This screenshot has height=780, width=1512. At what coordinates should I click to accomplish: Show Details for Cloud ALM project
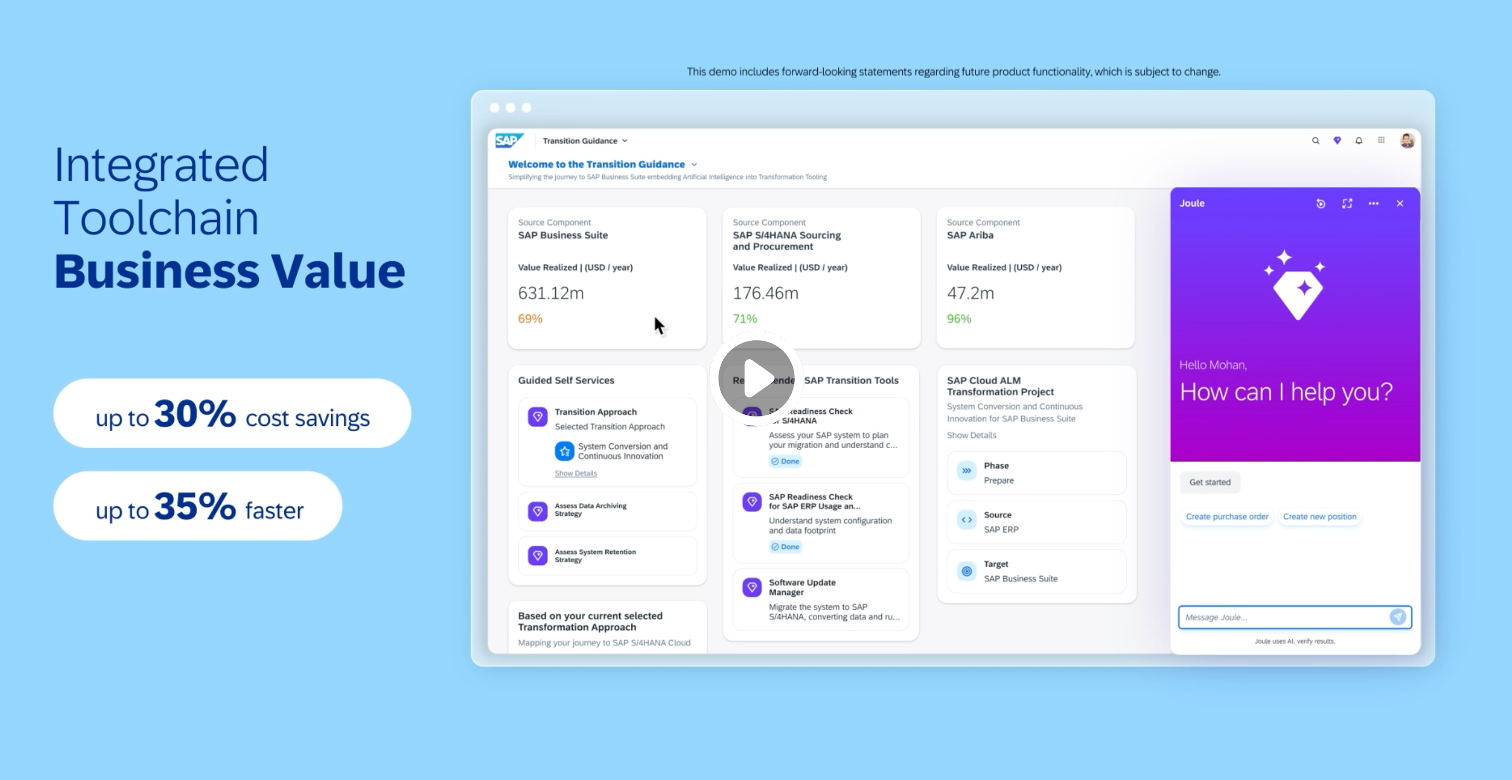971,435
